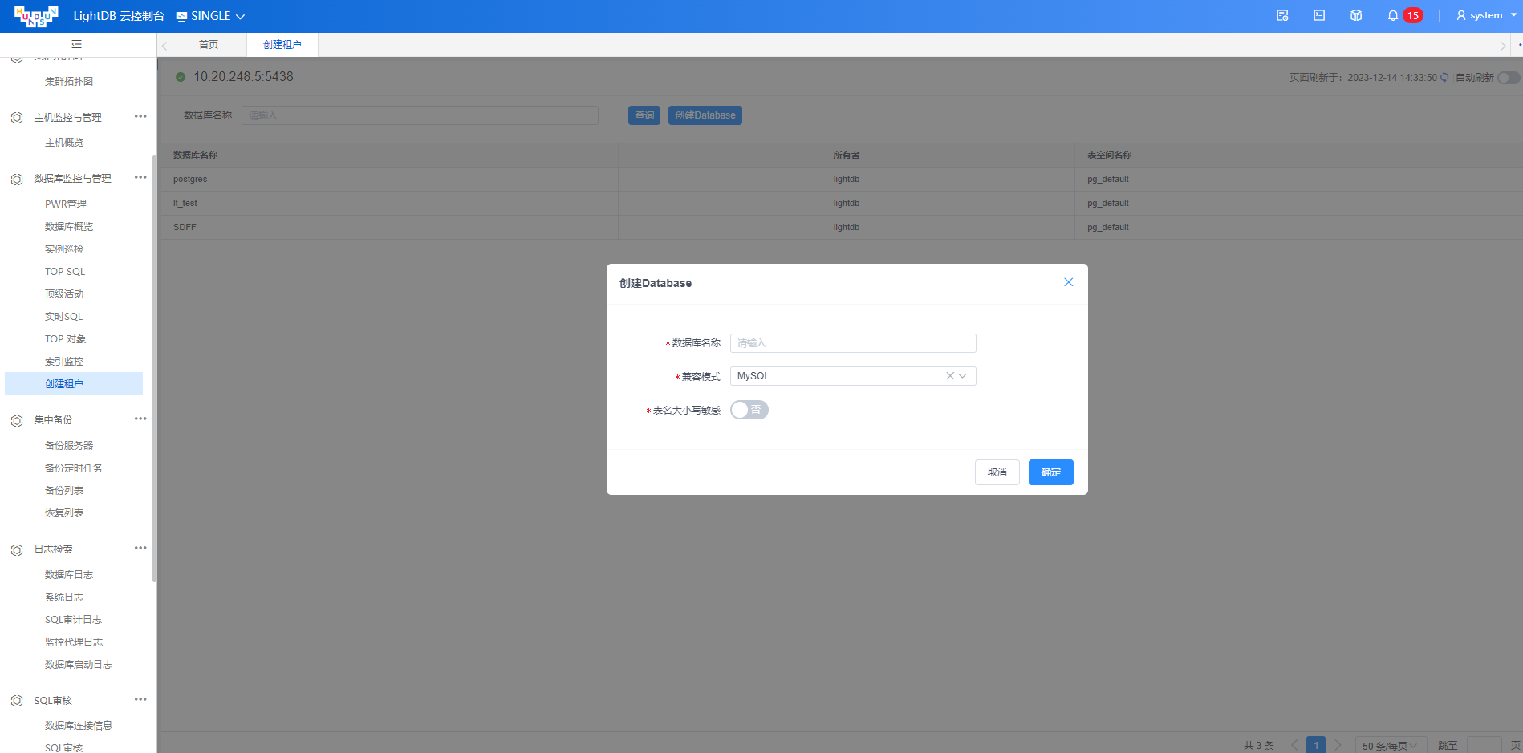Open 实时SQL in sidebar

(x=64, y=317)
